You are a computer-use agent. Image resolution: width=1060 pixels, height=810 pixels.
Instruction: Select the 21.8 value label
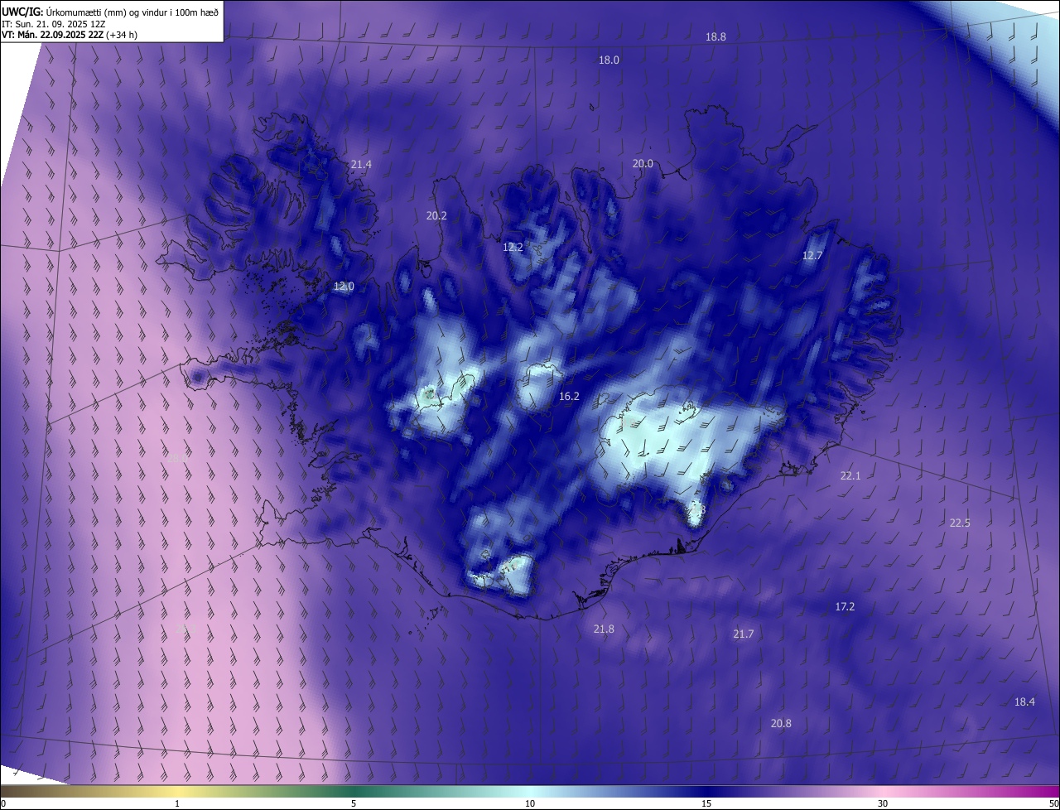point(604,629)
